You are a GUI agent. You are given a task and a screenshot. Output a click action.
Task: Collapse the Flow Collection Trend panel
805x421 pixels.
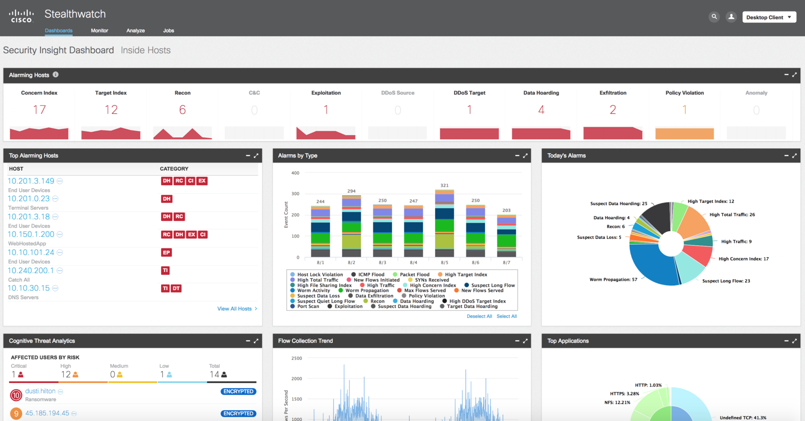(x=517, y=341)
